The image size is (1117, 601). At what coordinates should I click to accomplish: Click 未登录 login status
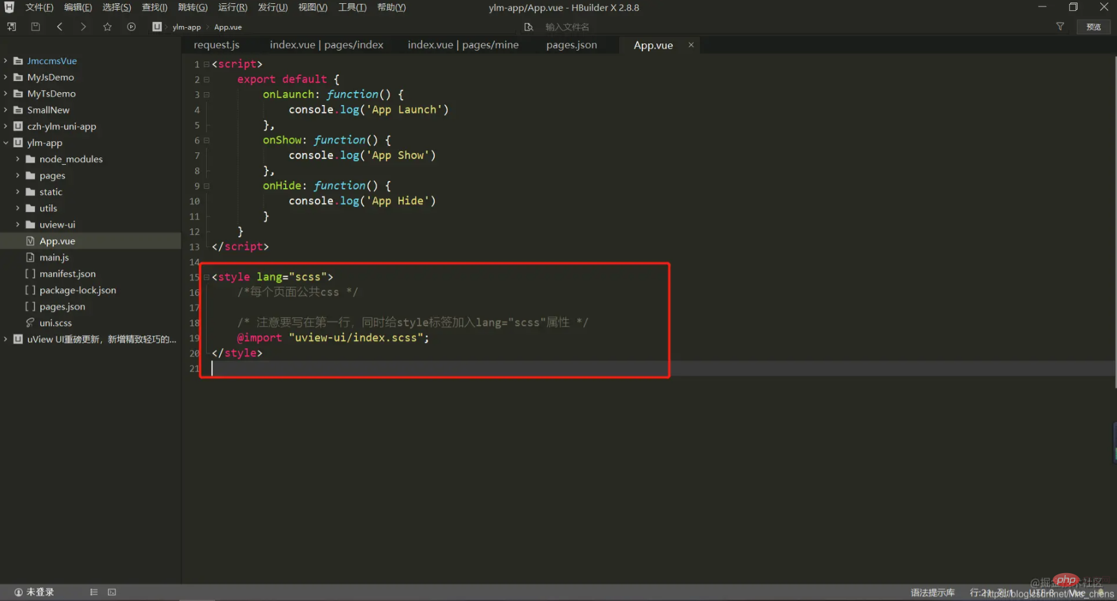coord(40,592)
